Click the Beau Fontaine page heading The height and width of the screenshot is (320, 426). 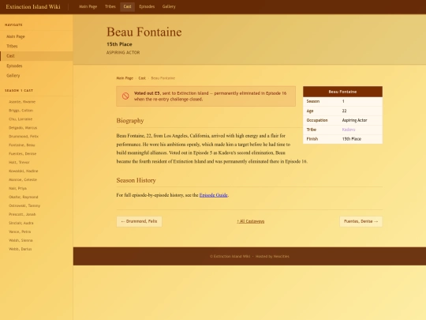click(x=144, y=32)
